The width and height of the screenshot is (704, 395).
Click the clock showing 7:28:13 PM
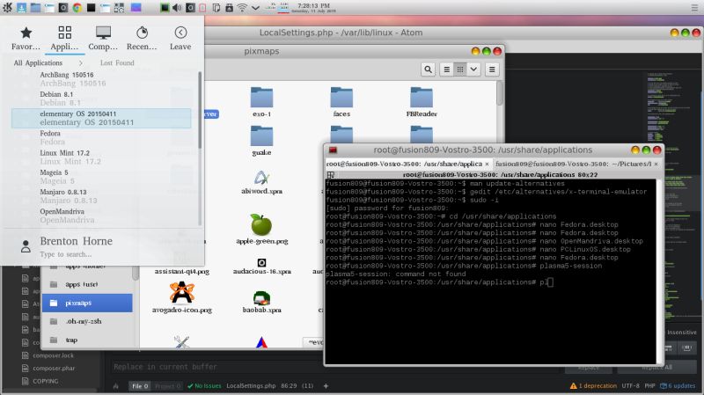pyautogui.click(x=313, y=8)
